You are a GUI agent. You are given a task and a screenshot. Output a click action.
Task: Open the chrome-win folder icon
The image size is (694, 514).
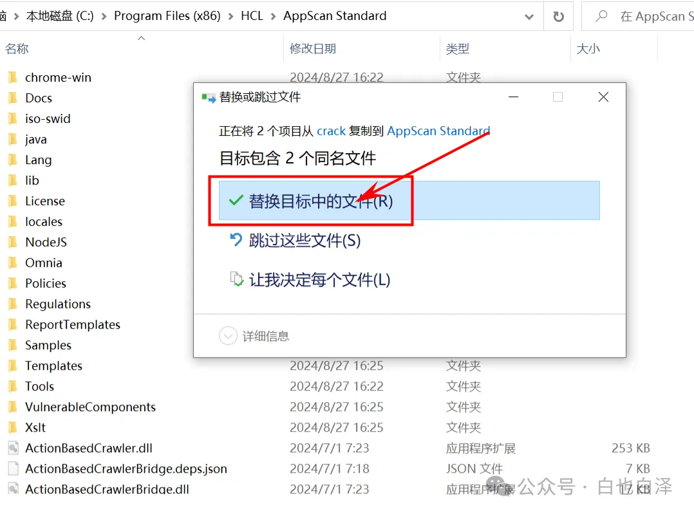click(14, 77)
